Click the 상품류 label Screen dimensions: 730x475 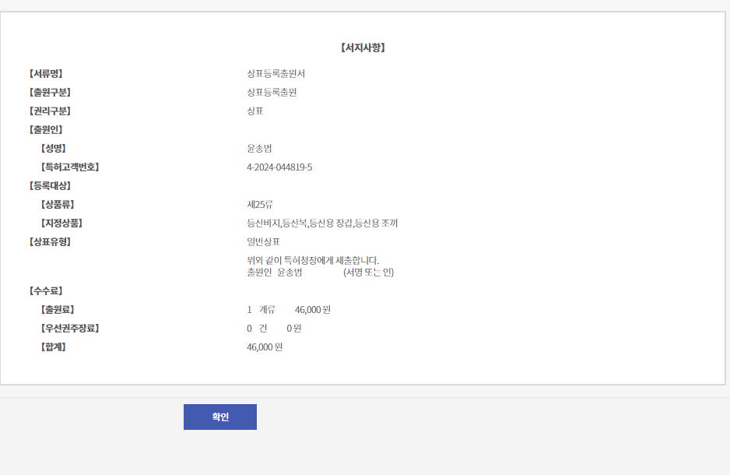(58, 204)
